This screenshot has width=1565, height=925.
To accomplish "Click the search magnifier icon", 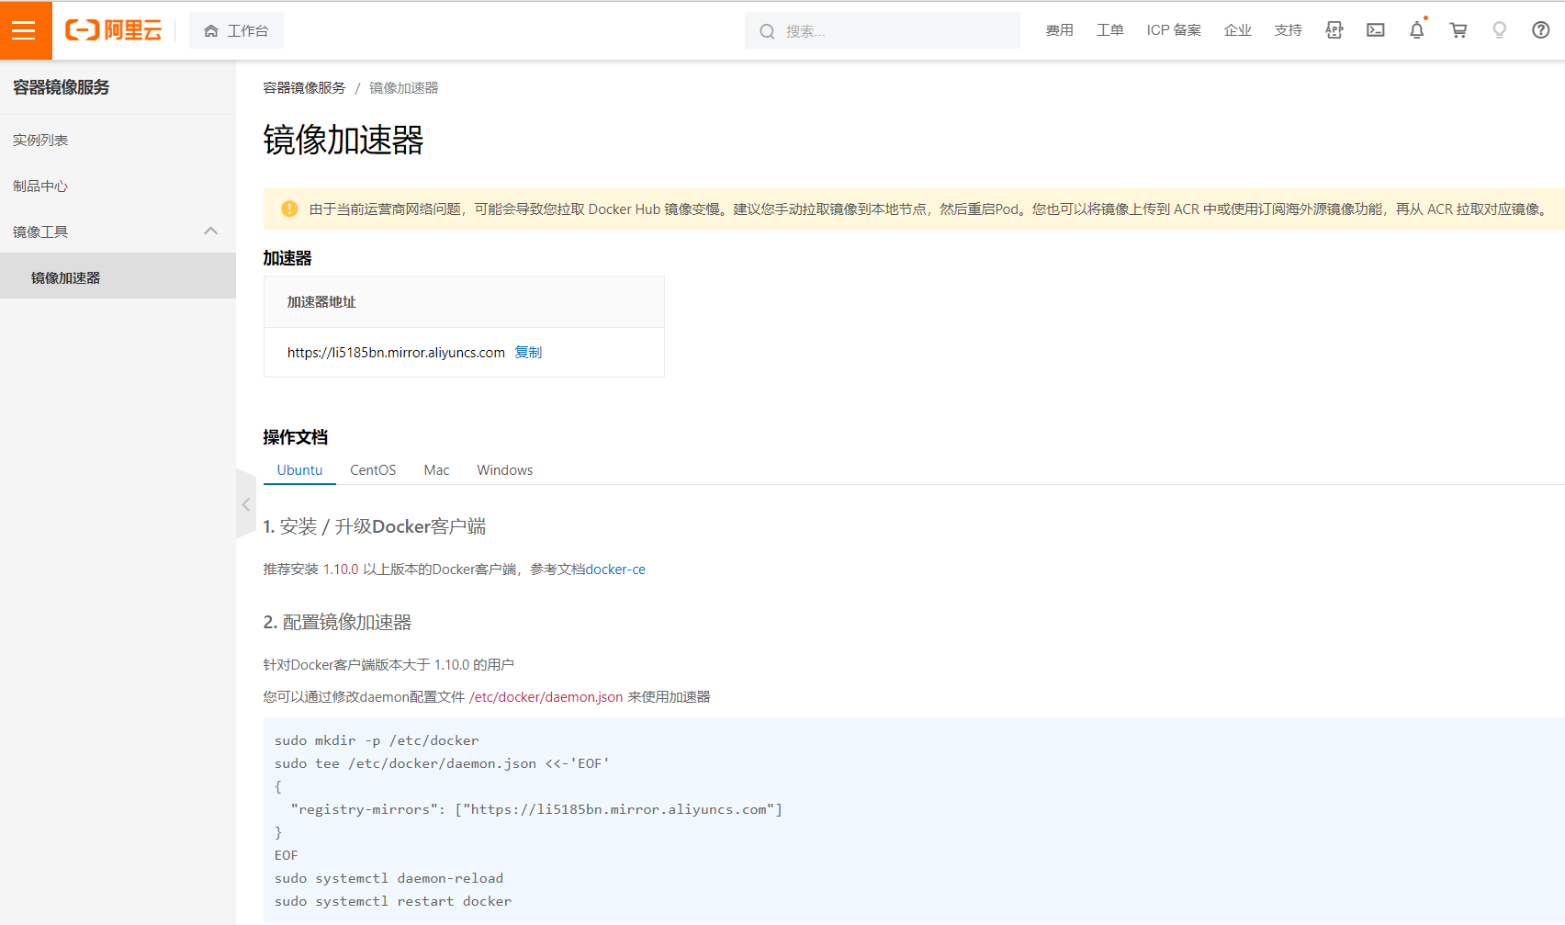I will pos(767,31).
